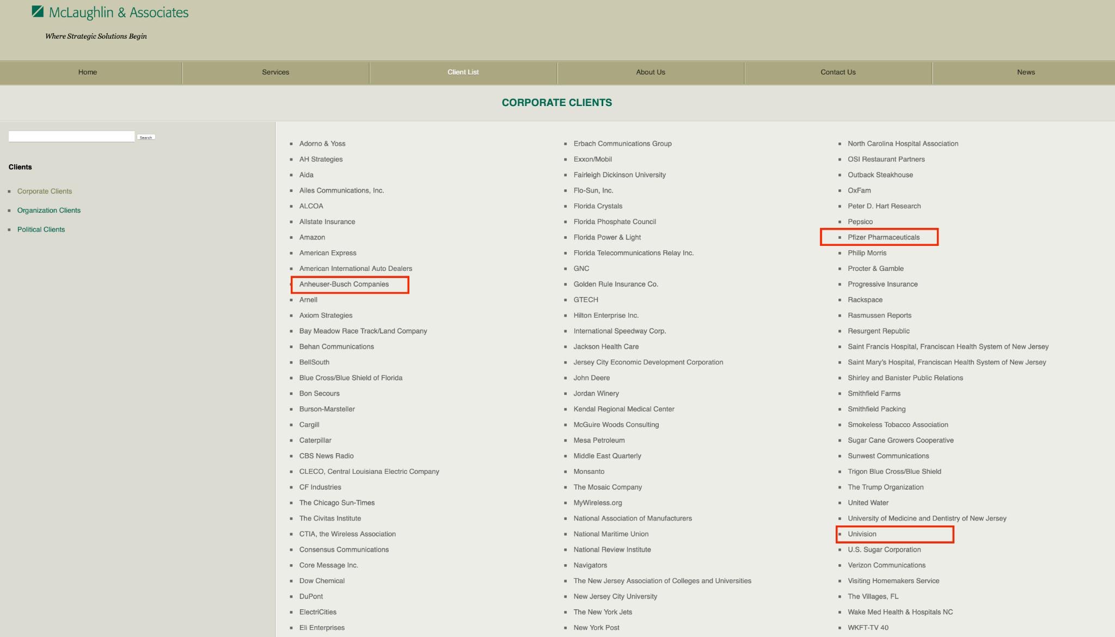Open the Services menu item
Image resolution: width=1115 pixels, height=637 pixels.
point(275,72)
